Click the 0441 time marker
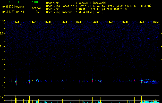Image resolution: width=162 pixels, height=103 pixels. [x=18, y=22]
